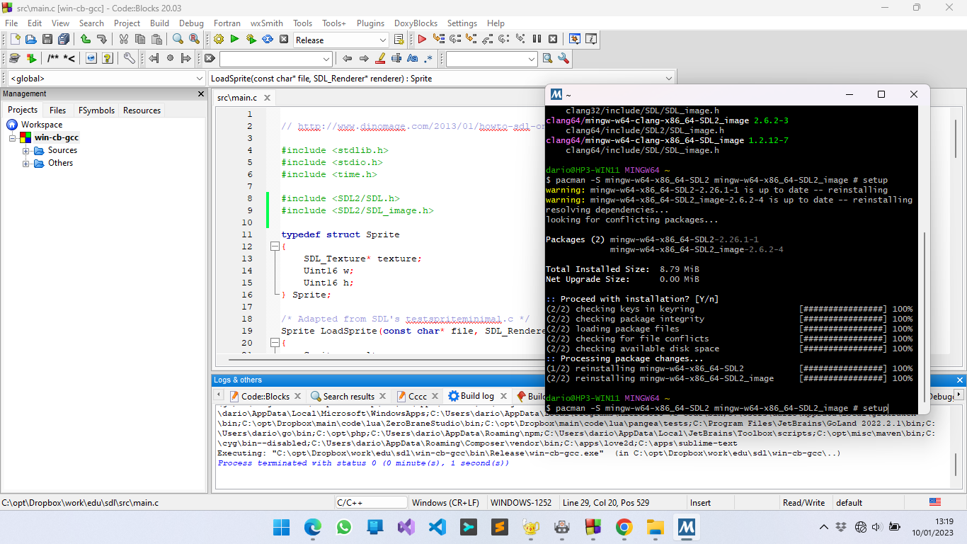Collapse the Sprite struct fold on line 12
Image resolution: width=967 pixels, height=544 pixels.
pos(274,246)
